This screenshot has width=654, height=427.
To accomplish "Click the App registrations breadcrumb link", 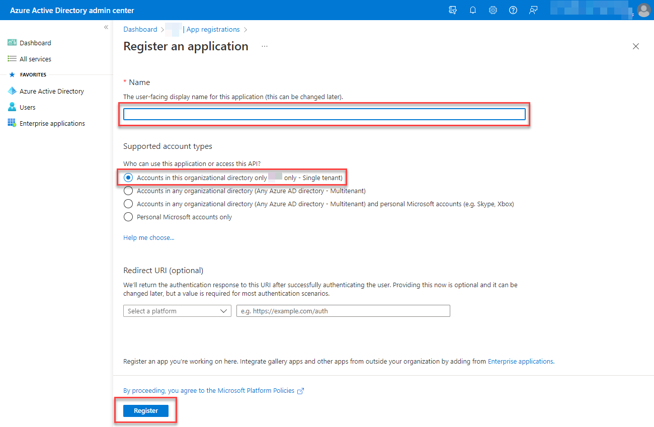I will click(x=213, y=29).
